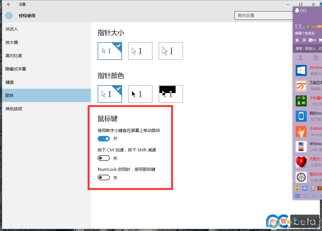Screen dimensions: 322x231
Task: Enable mouse keys when NumLock is on
Action: [104, 177]
